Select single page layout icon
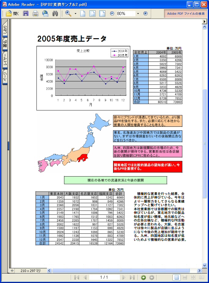The width and height of the screenshot is (209, 283). (177, 277)
